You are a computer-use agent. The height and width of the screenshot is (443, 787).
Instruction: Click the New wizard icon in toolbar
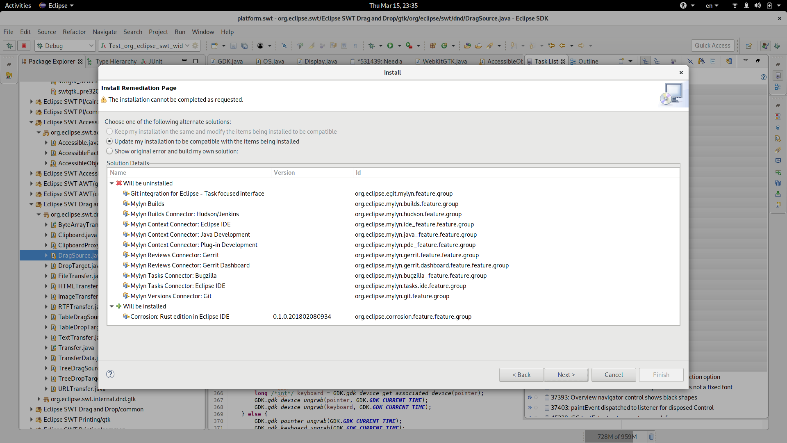click(x=214, y=46)
